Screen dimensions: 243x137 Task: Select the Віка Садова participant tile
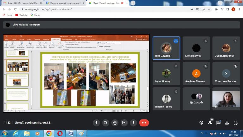166,48
